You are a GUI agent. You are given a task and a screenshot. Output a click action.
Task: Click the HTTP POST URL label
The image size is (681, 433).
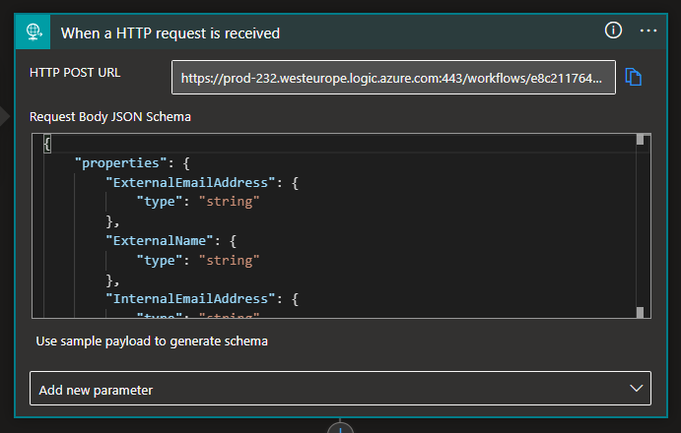tap(75, 73)
